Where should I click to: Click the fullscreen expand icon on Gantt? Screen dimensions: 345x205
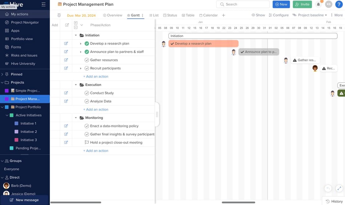[x=339, y=188]
